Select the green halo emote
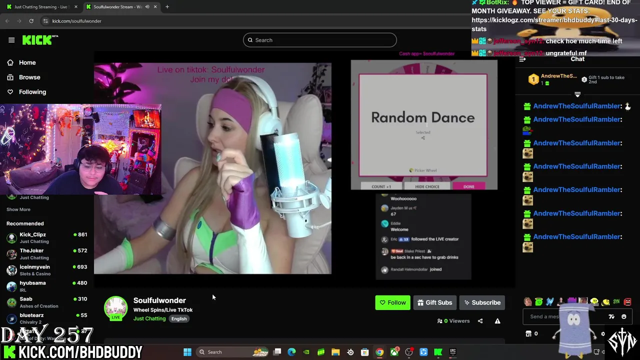The image size is (640, 360). [x=539, y=301]
